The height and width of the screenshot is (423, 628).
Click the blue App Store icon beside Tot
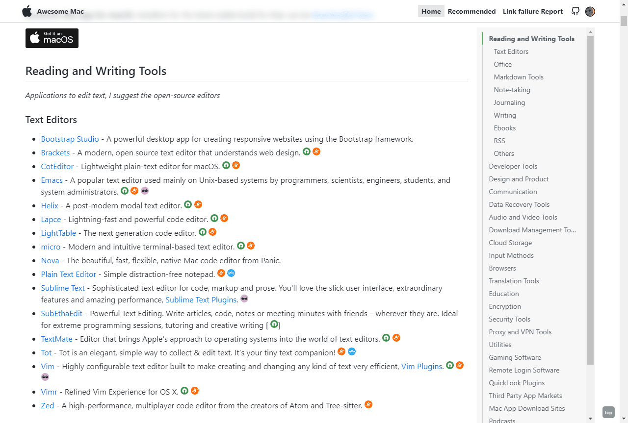coord(352,352)
